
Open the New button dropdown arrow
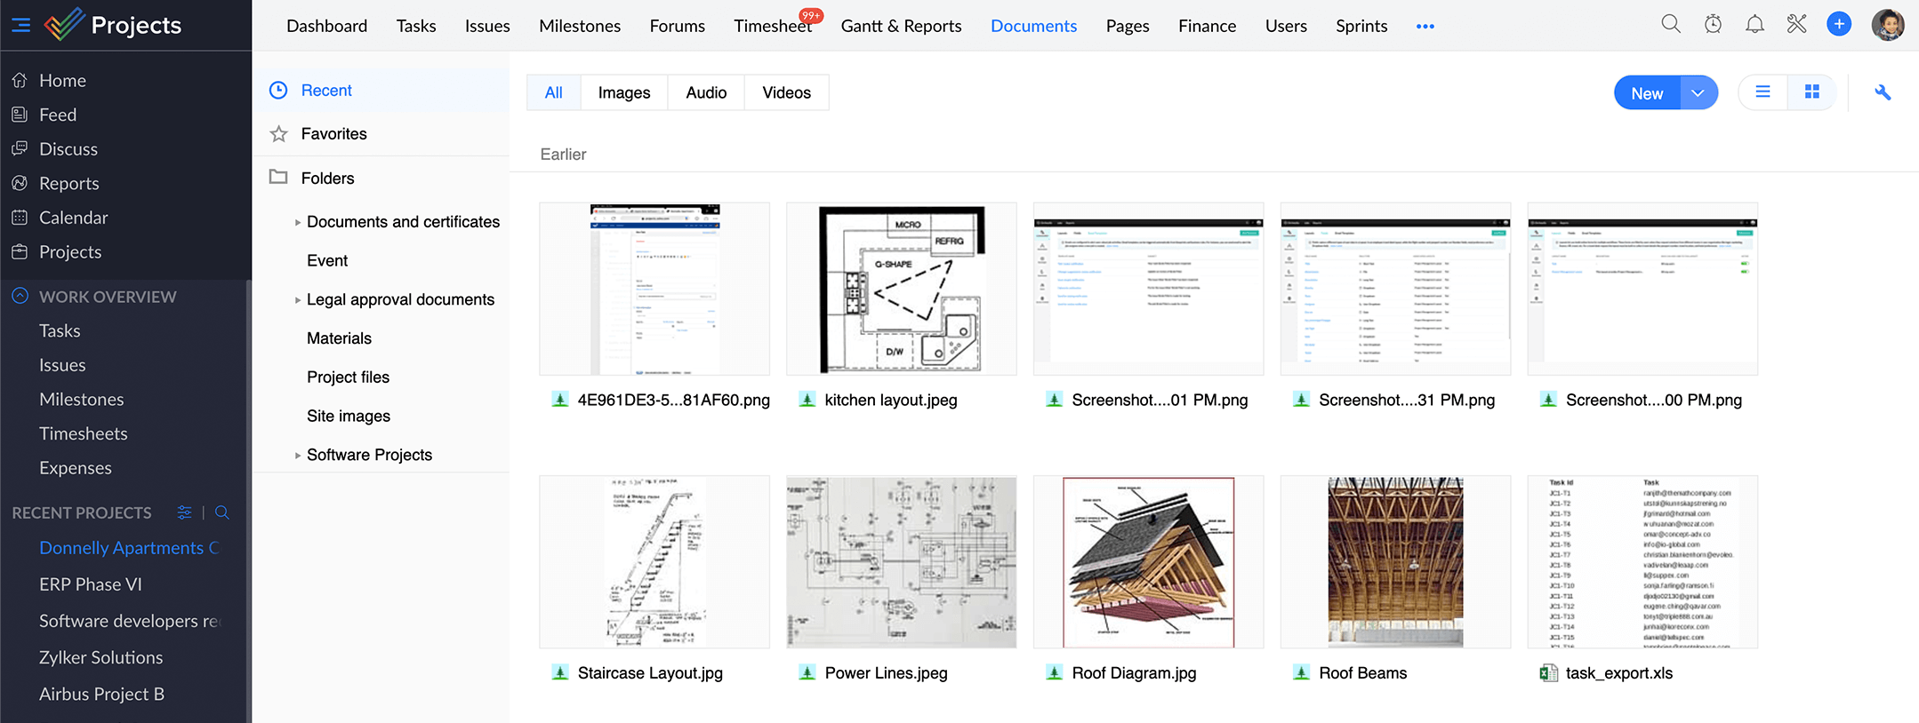1698,93
